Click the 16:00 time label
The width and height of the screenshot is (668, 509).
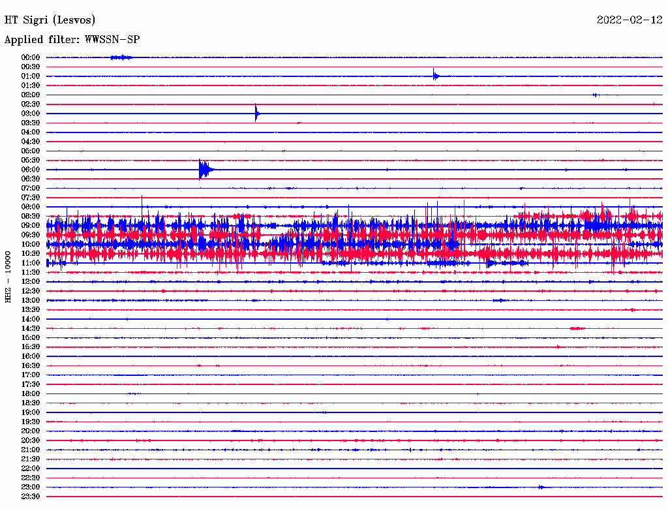31,357
